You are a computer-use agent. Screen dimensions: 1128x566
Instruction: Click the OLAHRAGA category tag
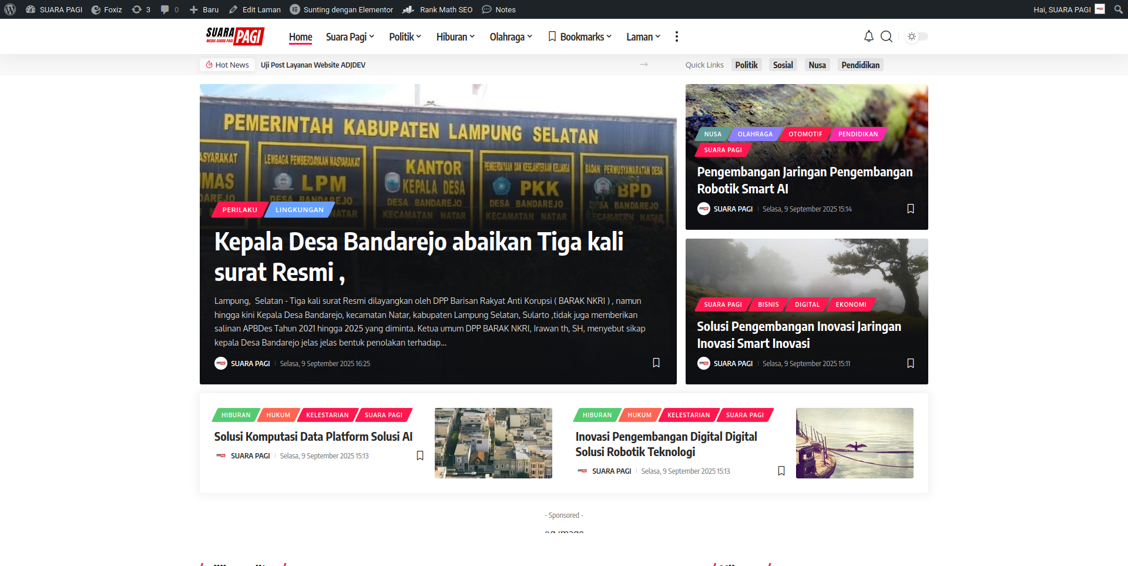click(755, 134)
